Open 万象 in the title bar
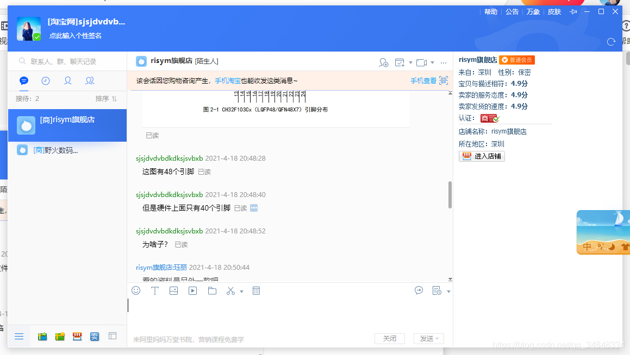 (x=533, y=11)
